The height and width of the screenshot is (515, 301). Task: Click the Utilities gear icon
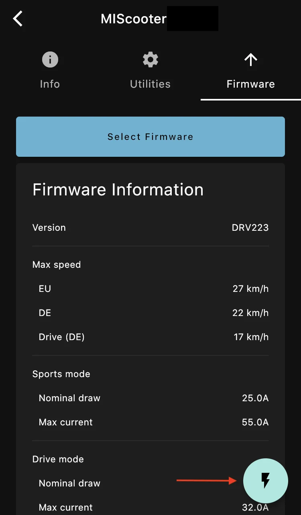(150, 60)
